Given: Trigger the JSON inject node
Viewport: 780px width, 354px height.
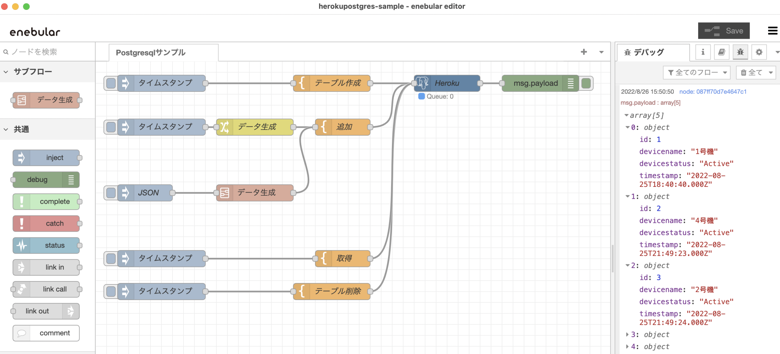Looking at the screenshot, I should tap(110, 193).
